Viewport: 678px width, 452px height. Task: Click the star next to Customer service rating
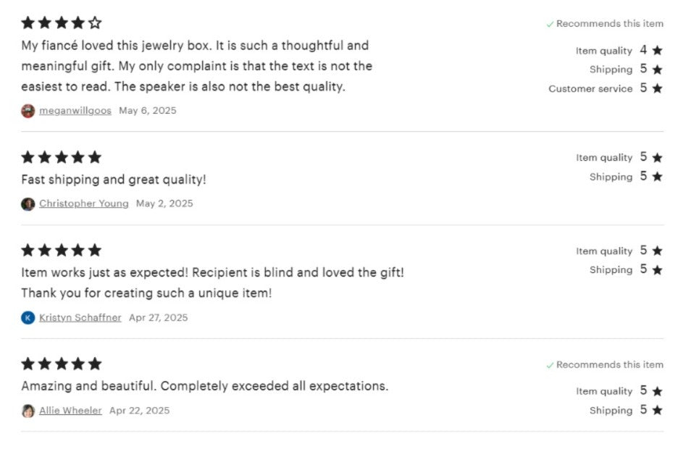click(x=657, y=88)
